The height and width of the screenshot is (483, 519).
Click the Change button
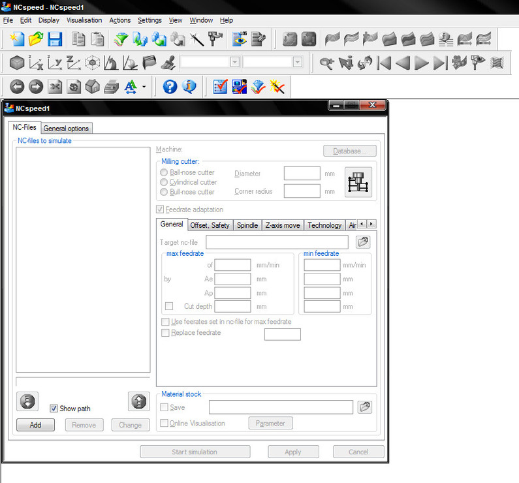click(131, 425)
